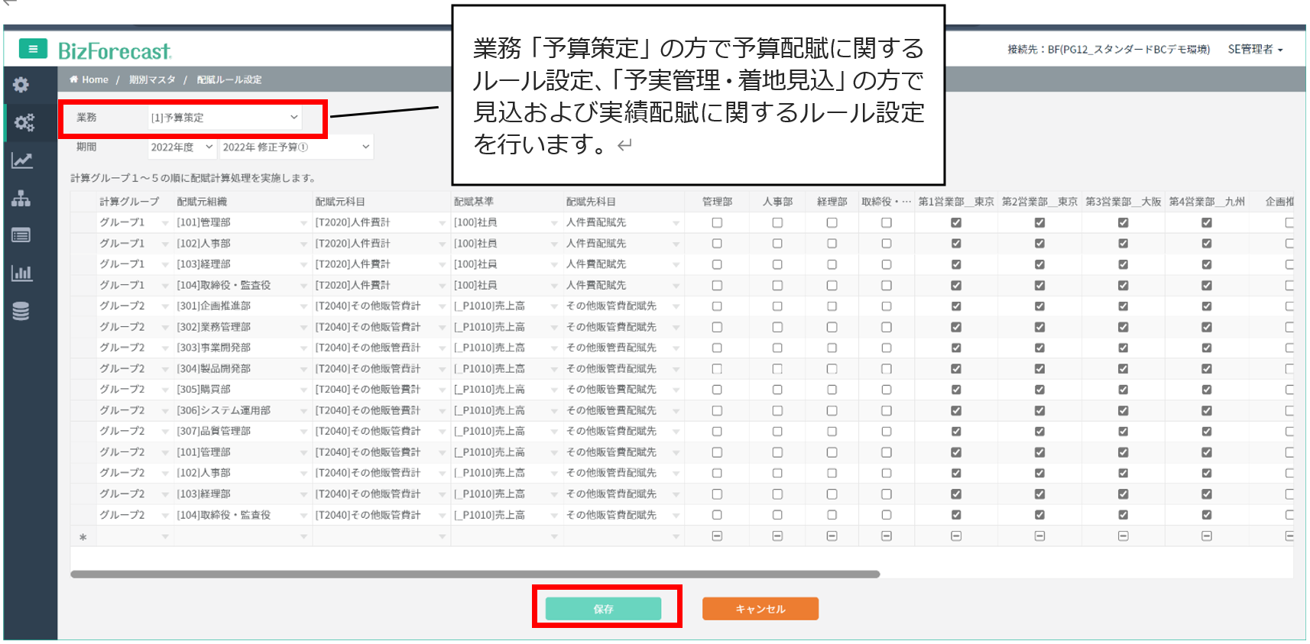Click the organization hierarchy icon in sidebar
This screenshot has width=1310, height=644.
coord(21,199)
